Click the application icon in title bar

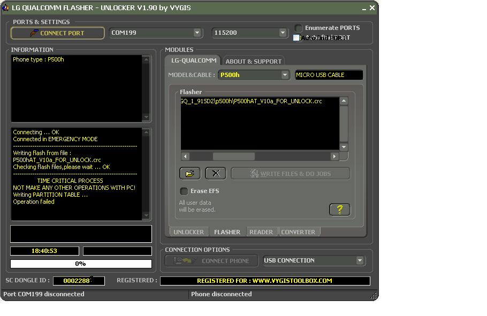(x=6, y=8)
